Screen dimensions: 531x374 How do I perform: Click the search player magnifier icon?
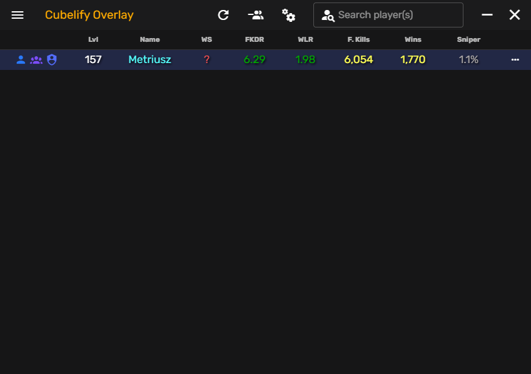[x=328, y=16]
